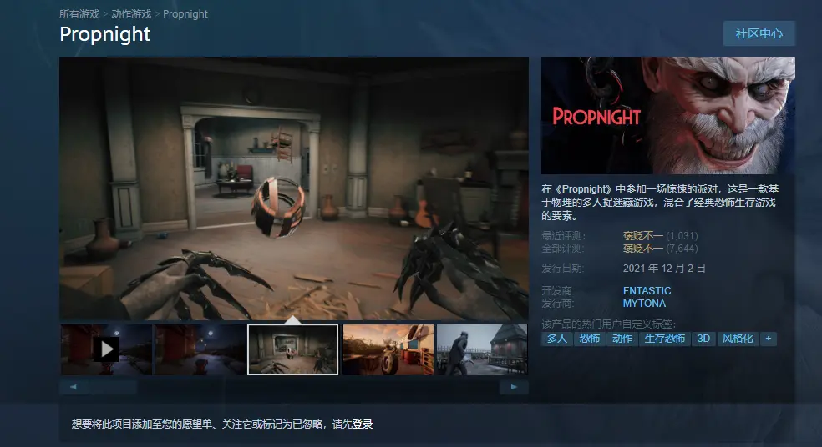Move the thumbnail strip scrollbar handle
Viewport: 822px width, 447px height.
112,387
